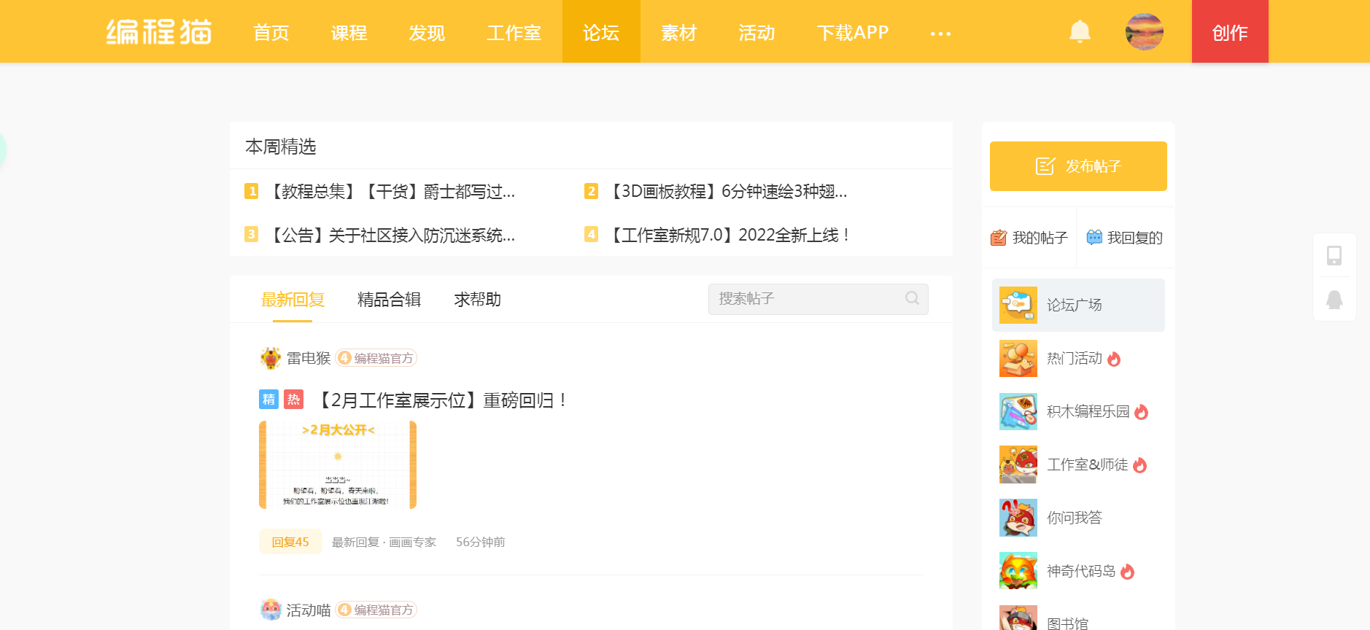Click the 你问我答 board icon
This screenshot has height=630, width=1370.
pyautogui.click(x=1018, y=518)
